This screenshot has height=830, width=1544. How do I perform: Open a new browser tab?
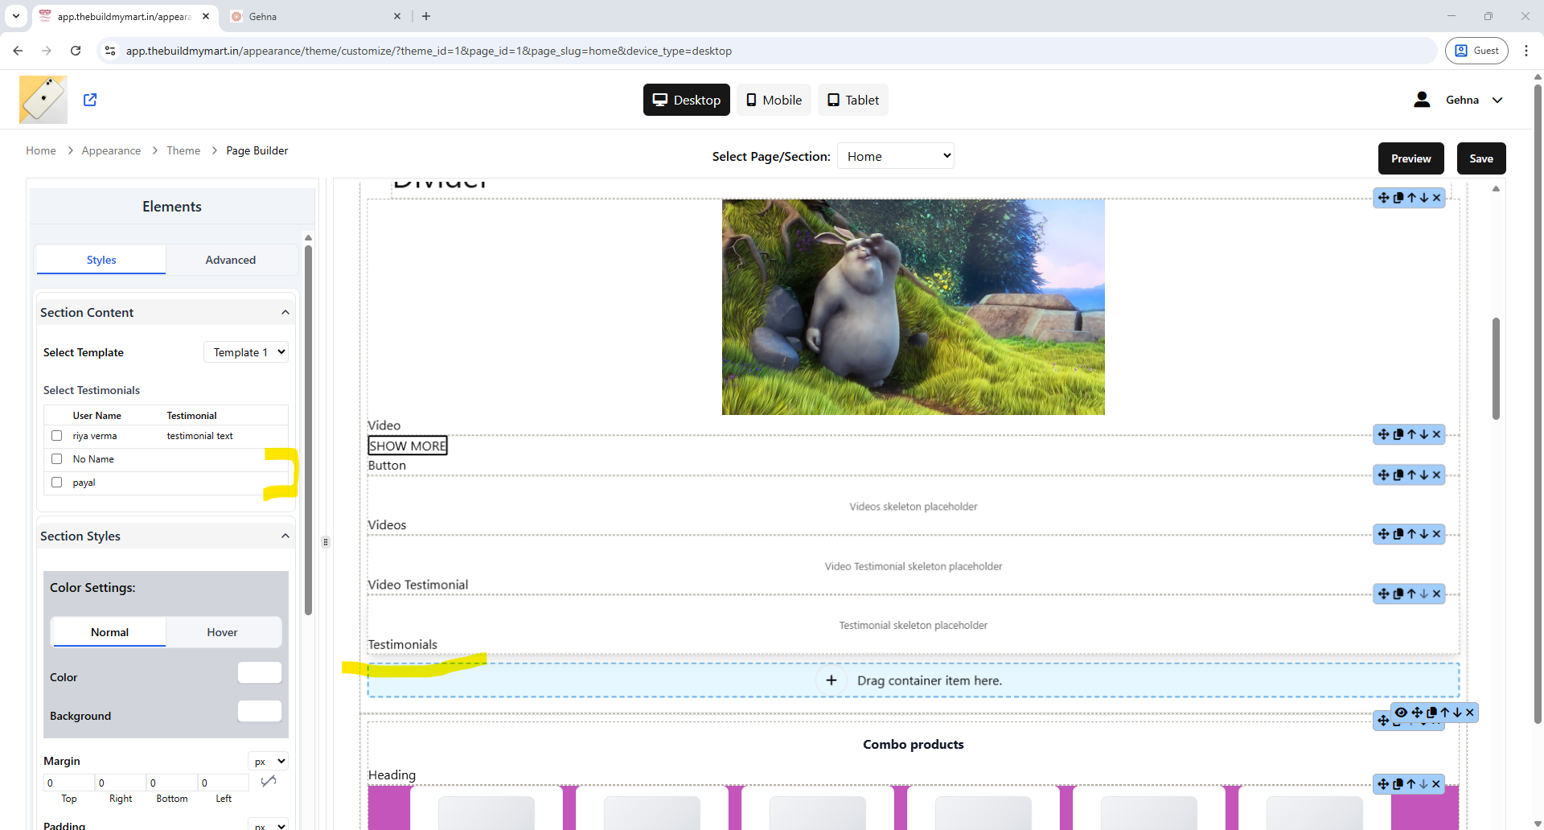pyautogui.click(x=426, y=16)
